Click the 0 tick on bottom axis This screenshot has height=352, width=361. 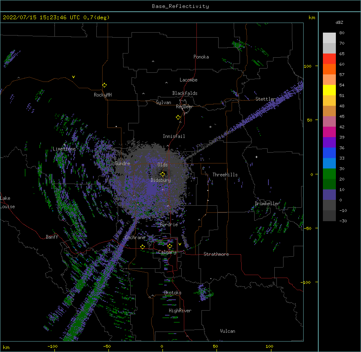pos(162,346)
